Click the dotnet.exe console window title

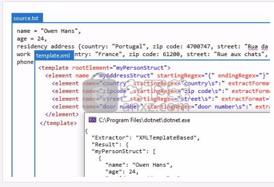tap(145, 120)
